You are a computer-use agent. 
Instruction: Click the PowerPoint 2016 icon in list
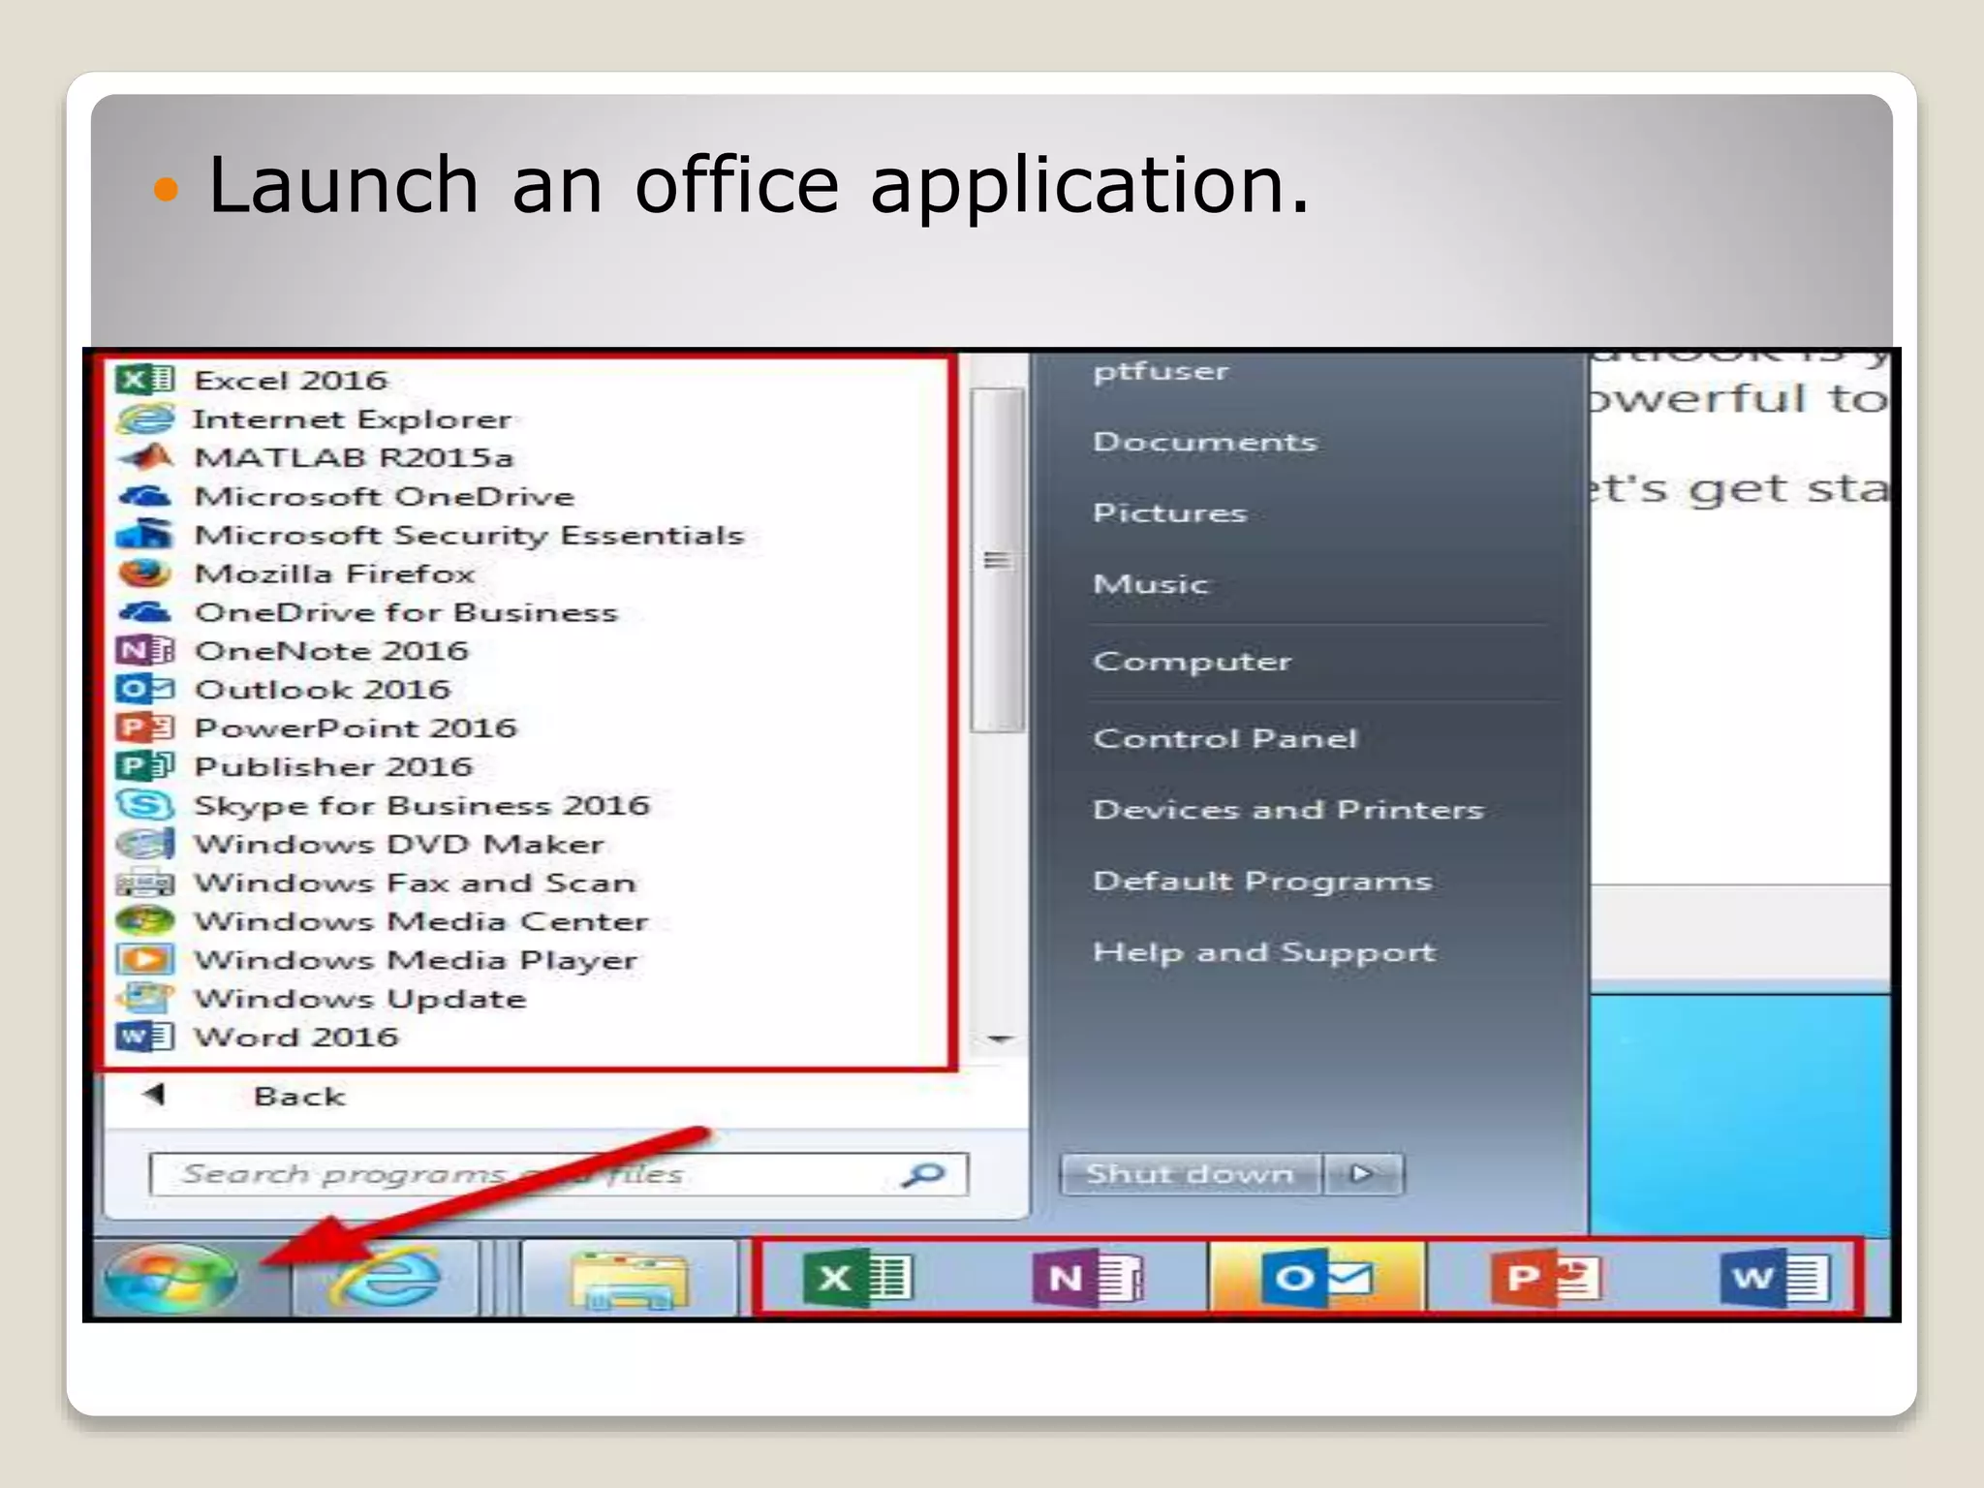(145, 728)
